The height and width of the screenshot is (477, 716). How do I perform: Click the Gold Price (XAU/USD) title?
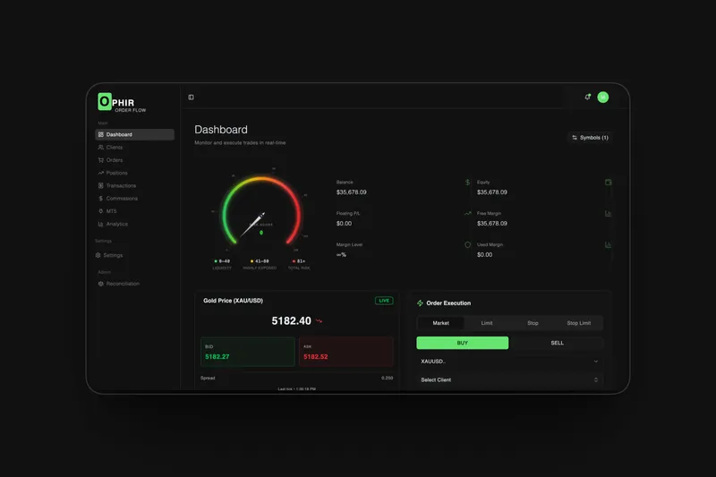coord(233,301)
